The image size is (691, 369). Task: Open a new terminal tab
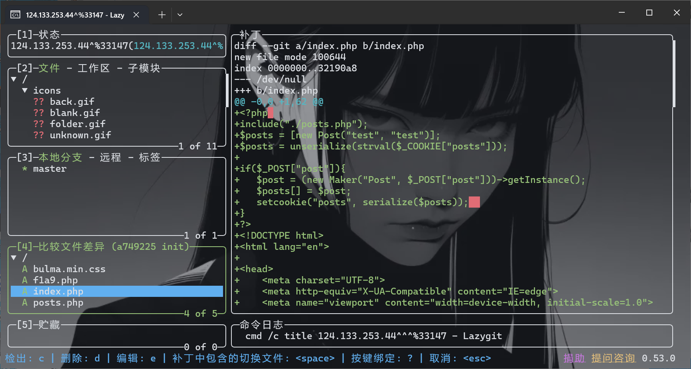162,15
